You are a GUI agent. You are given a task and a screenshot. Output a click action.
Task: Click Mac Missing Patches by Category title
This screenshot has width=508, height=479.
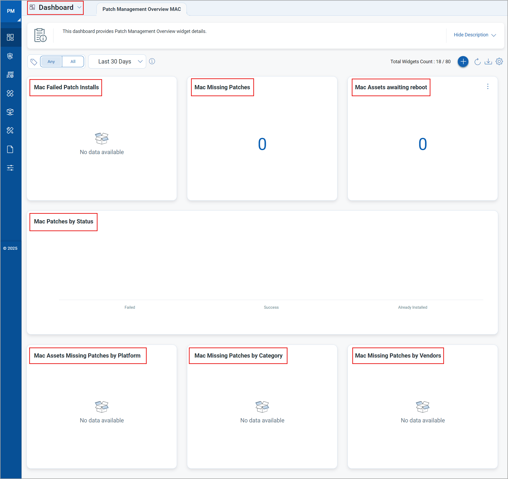coord(238,356)
